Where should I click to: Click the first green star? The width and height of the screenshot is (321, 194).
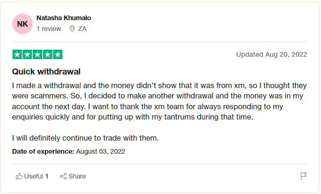(x=17, y=54)
